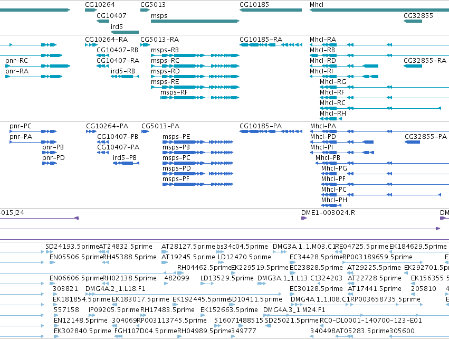Select the CG5013 gene label
Screen dimensions: 449x339
pyautogui.click(x=153, y=5)
